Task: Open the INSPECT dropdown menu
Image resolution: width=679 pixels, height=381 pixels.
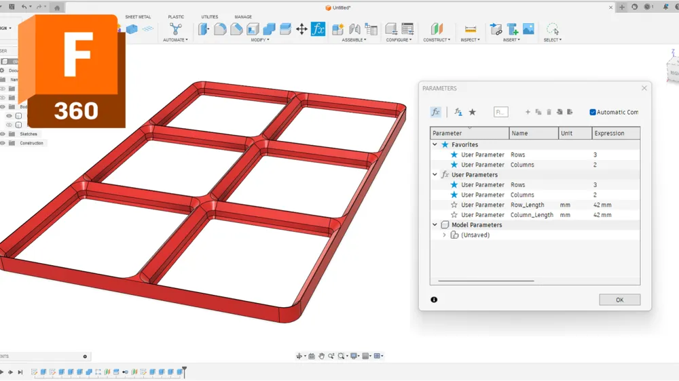Action: (471, 40)
